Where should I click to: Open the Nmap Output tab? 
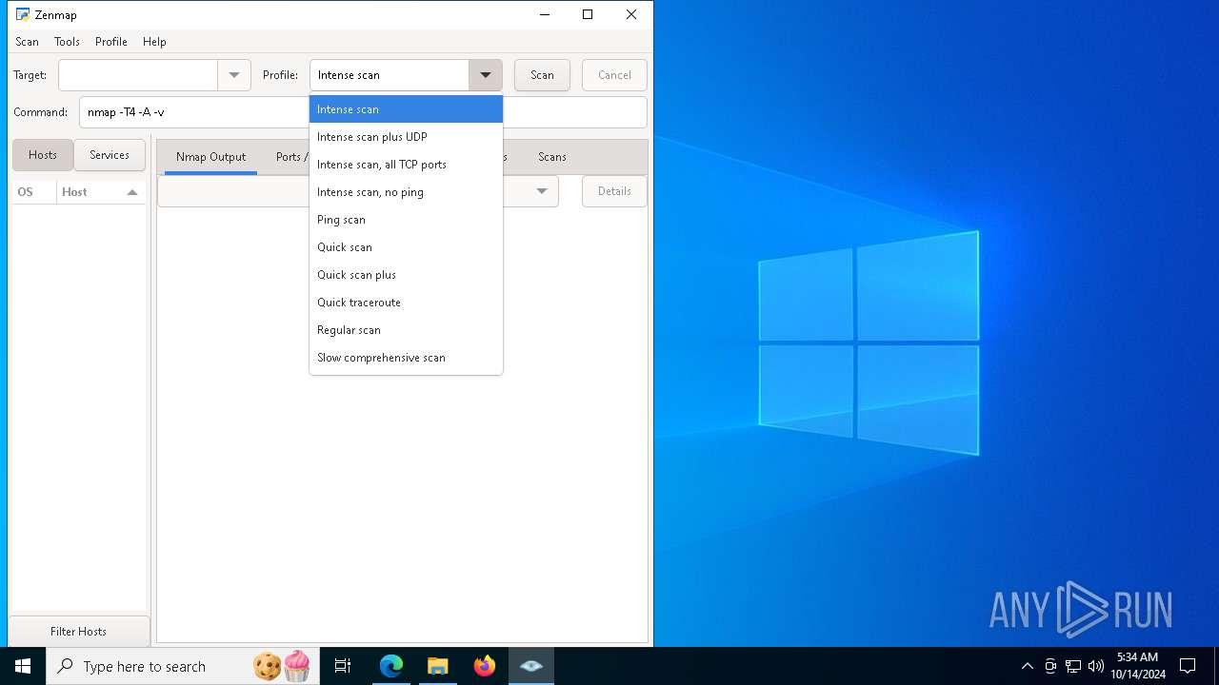click(210, 157)
